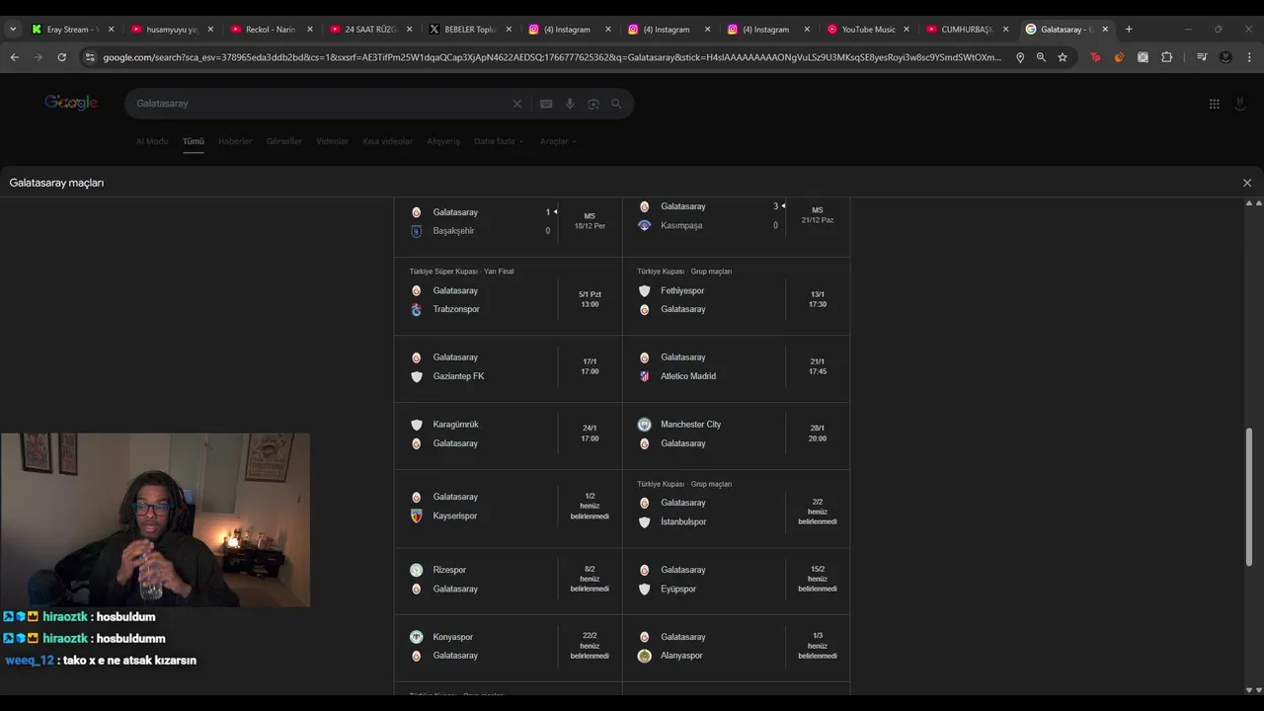Image resolution: width=1264 pixels, height=711 pixels.
Task: Close the YouTube Music browser tab
Action: coord(907,29)
